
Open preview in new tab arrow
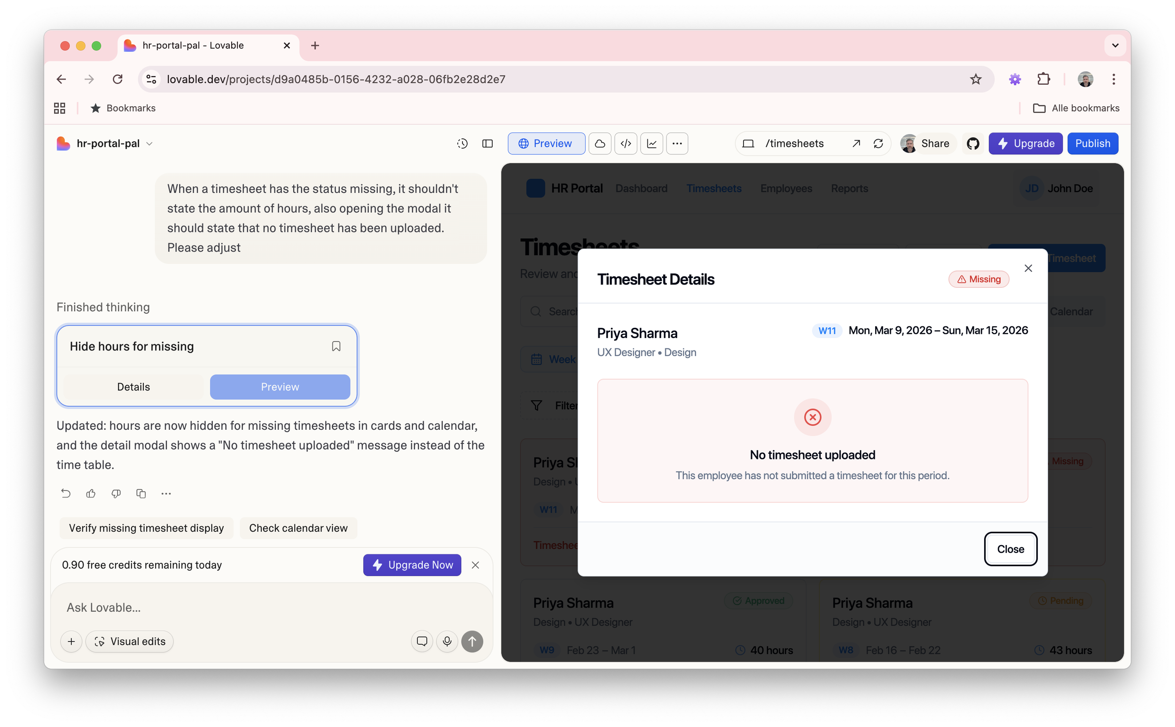pyautogui.click(x=856, y=143)
